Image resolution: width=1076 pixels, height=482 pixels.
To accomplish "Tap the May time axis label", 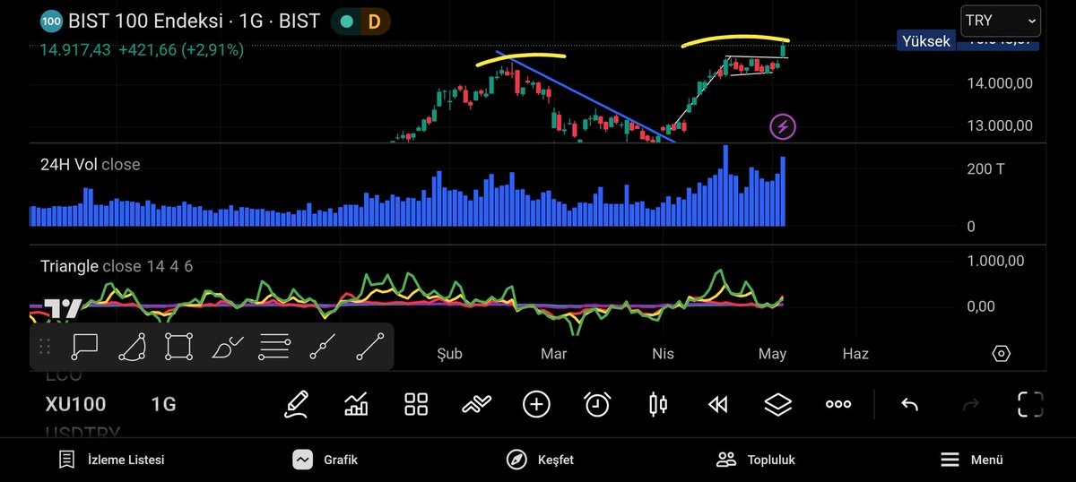I will 772,354.
